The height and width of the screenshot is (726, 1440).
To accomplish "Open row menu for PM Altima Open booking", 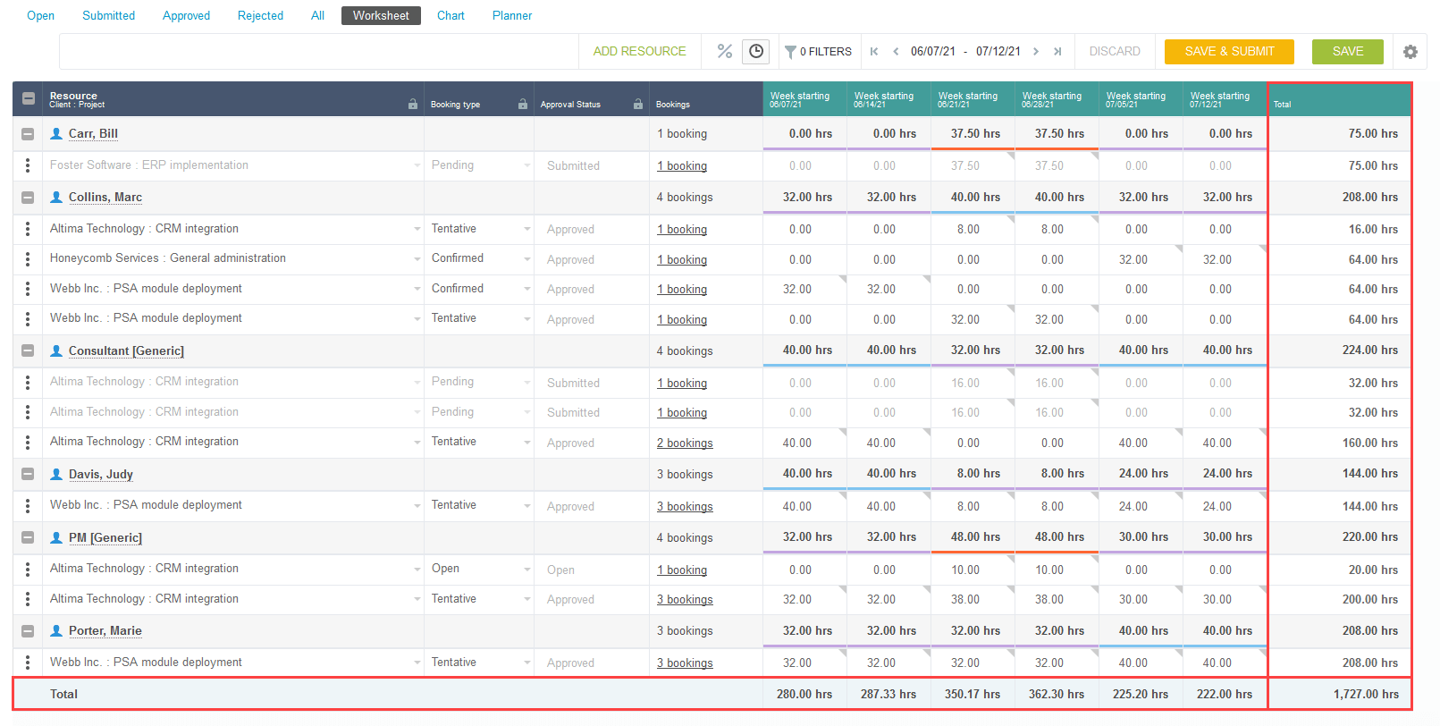I will pos(28,570).
